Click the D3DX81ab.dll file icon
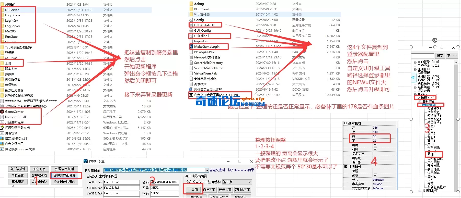This screenshot has height=198, width=461. click(x=191, y=25)
